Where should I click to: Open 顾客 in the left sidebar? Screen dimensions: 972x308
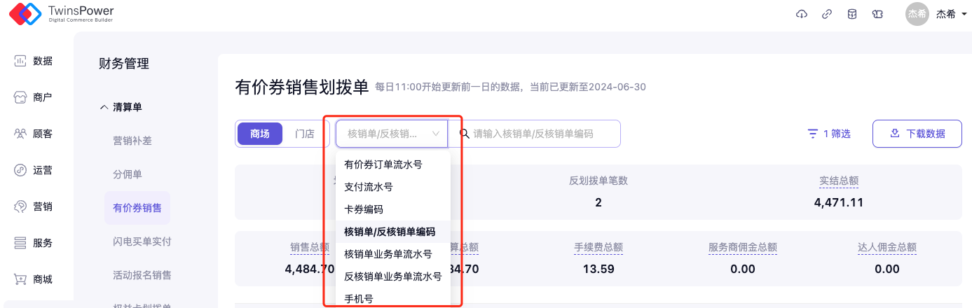coord(34,134)
